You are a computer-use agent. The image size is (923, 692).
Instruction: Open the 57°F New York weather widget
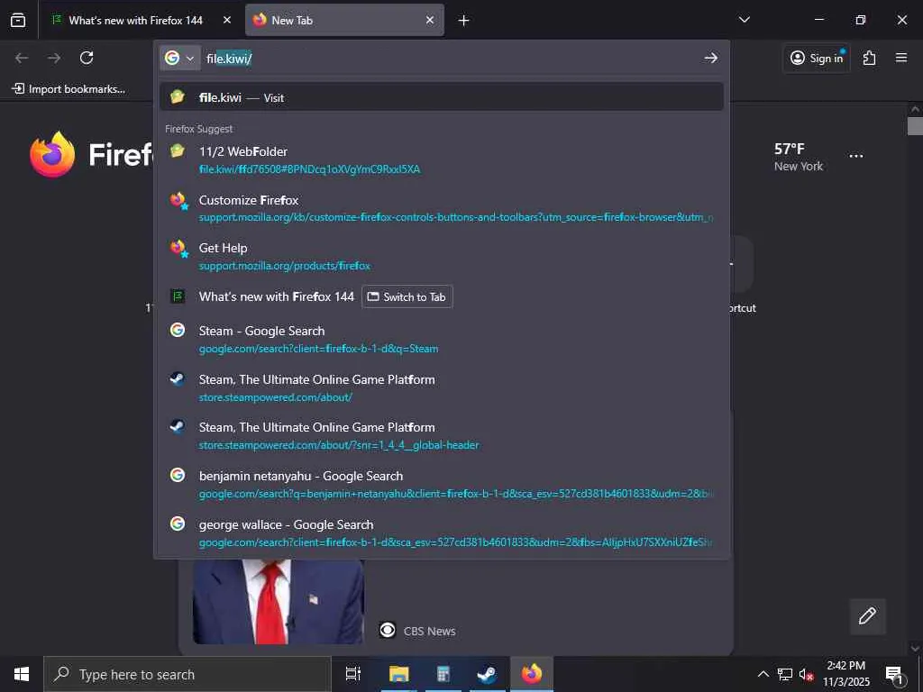[x=799, y=157]
